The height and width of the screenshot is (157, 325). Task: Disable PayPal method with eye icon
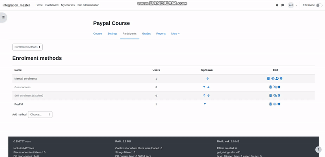click(x=275, y=104)
